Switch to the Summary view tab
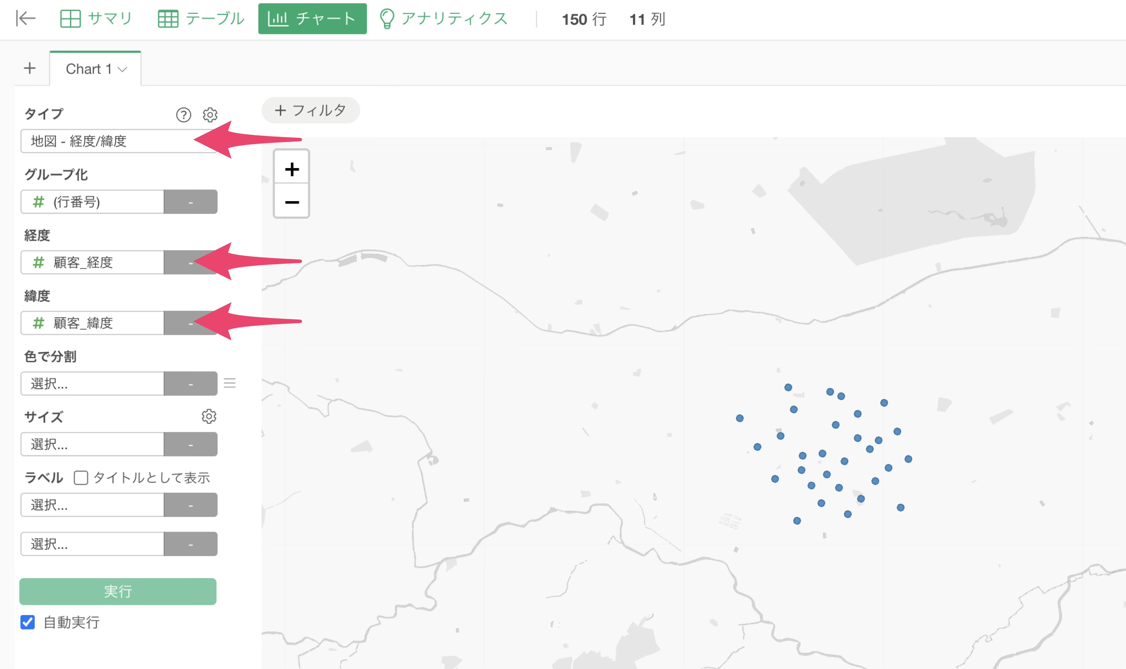The width and height of the screenshot is (1126, 669). [96, 18]
